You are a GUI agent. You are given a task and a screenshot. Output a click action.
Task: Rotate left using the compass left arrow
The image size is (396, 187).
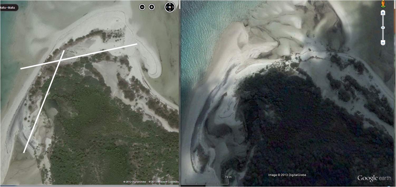(x=167, y=7)
